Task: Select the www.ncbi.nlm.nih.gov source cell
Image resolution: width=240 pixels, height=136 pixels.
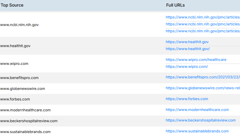Action: (x=19, y=25)
